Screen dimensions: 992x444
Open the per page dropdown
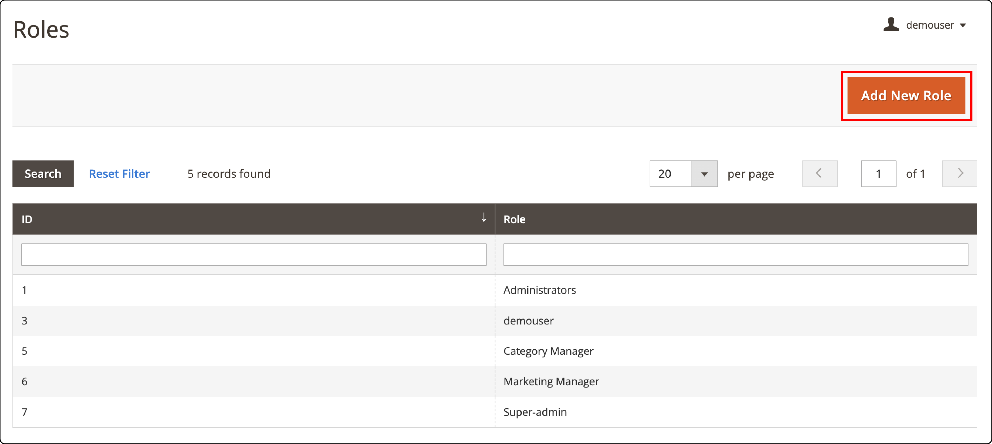pyautogui.click(x=704, y=174)
